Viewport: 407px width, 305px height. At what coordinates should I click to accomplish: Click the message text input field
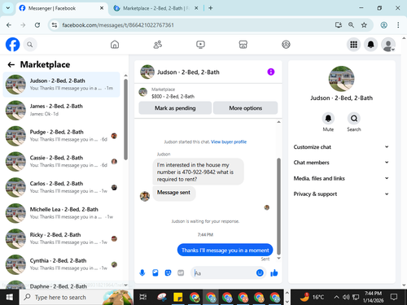pos(224,273)
